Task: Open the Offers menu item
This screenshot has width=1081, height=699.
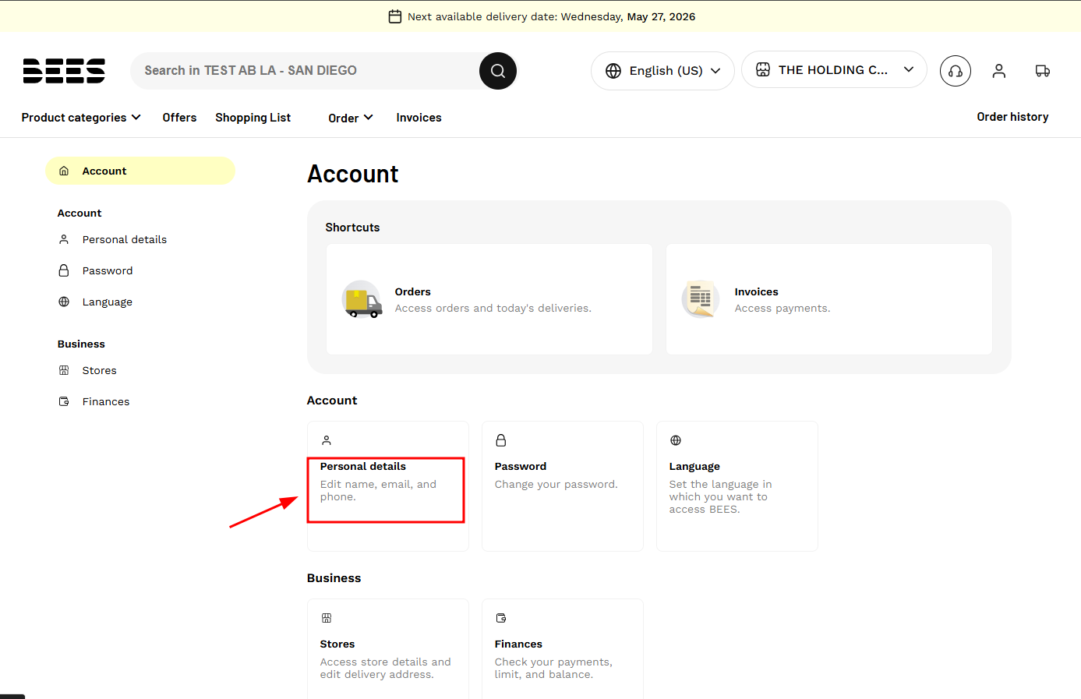Action: pyautogui.click(x=179, y=118)
